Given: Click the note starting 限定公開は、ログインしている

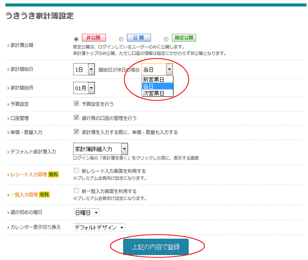Looking at the screenshot, I should [129, 47].
